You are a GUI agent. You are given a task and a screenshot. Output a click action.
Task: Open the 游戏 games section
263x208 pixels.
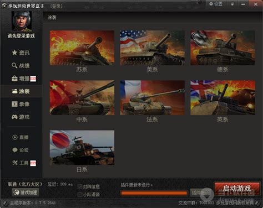[x=21, y=117]
